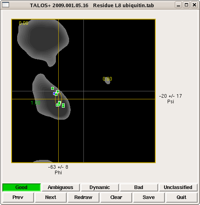The height and width of the screenshot is (205, 200).
Task: Click the Phi axis label
Action: coord(58,173)
